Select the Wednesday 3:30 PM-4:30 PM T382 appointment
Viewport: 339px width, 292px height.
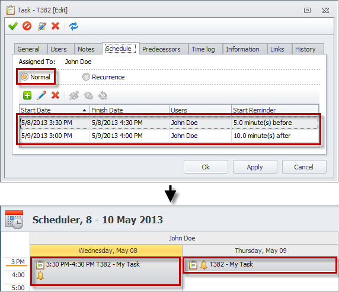pyautogui.click(x=105, y=271)
